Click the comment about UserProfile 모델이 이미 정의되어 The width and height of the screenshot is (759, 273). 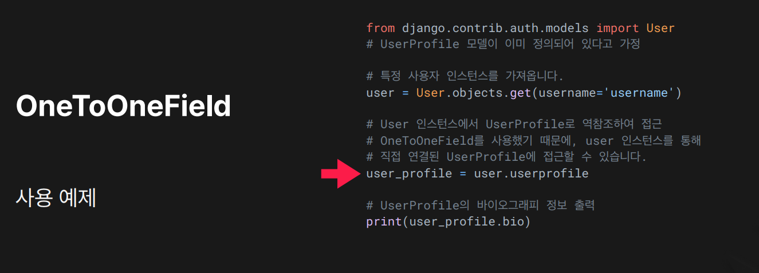[503, 44]
